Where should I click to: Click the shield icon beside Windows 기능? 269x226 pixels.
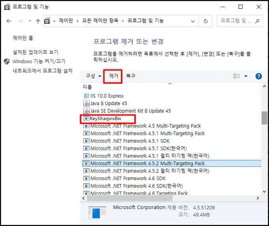point(7,61)
